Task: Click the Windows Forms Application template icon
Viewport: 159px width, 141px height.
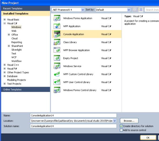Action: click(57, 18)
